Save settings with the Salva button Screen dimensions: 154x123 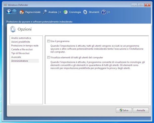[124, 110]
